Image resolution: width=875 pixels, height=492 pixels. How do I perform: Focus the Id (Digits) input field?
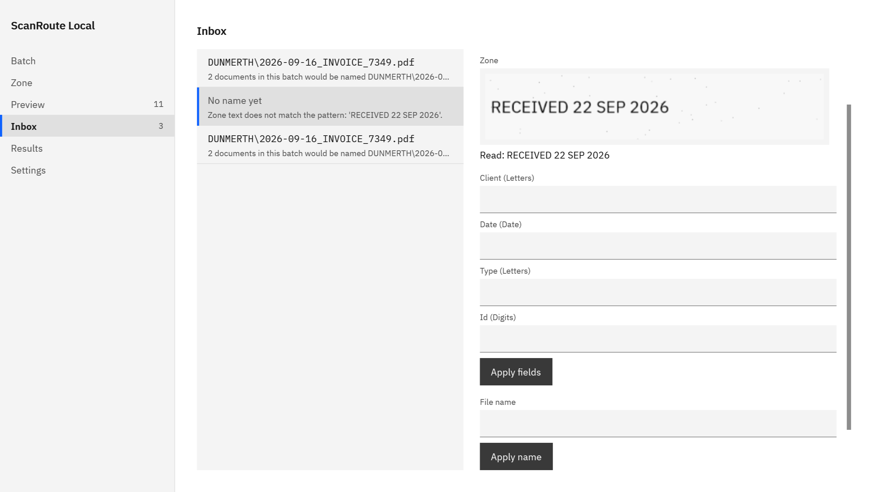tap(658, 339)
